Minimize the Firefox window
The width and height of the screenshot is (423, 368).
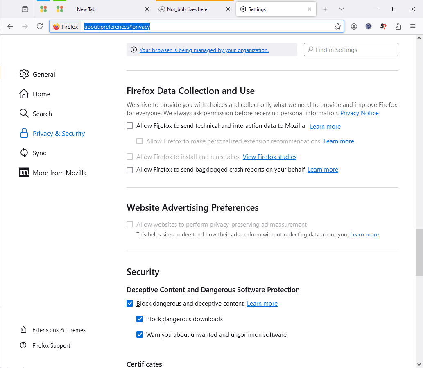coord(375,9)
